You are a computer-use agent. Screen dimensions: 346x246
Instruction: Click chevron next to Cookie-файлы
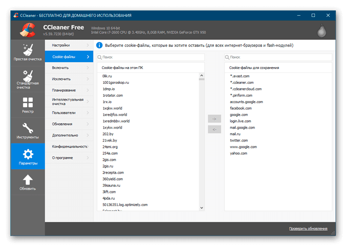(x=88, y=57)
